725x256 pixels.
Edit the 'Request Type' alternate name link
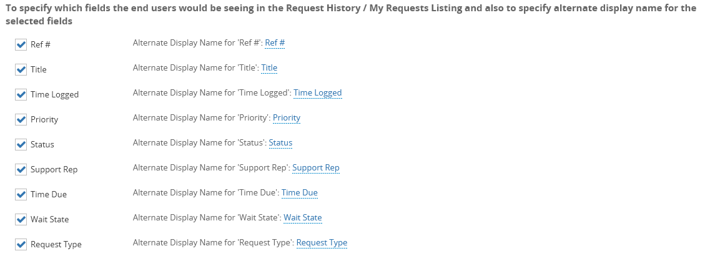(322, 243)
